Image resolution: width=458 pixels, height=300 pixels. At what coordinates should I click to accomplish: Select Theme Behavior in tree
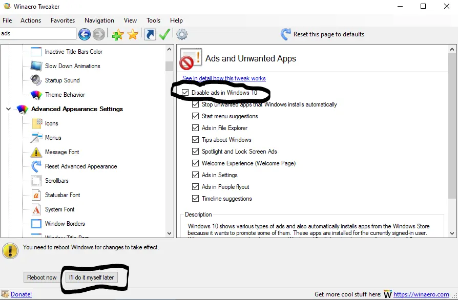(x=65, y=95)
